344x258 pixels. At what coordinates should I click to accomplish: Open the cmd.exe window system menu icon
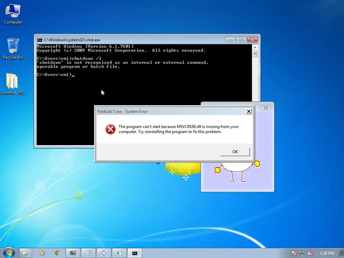point(40,40)
